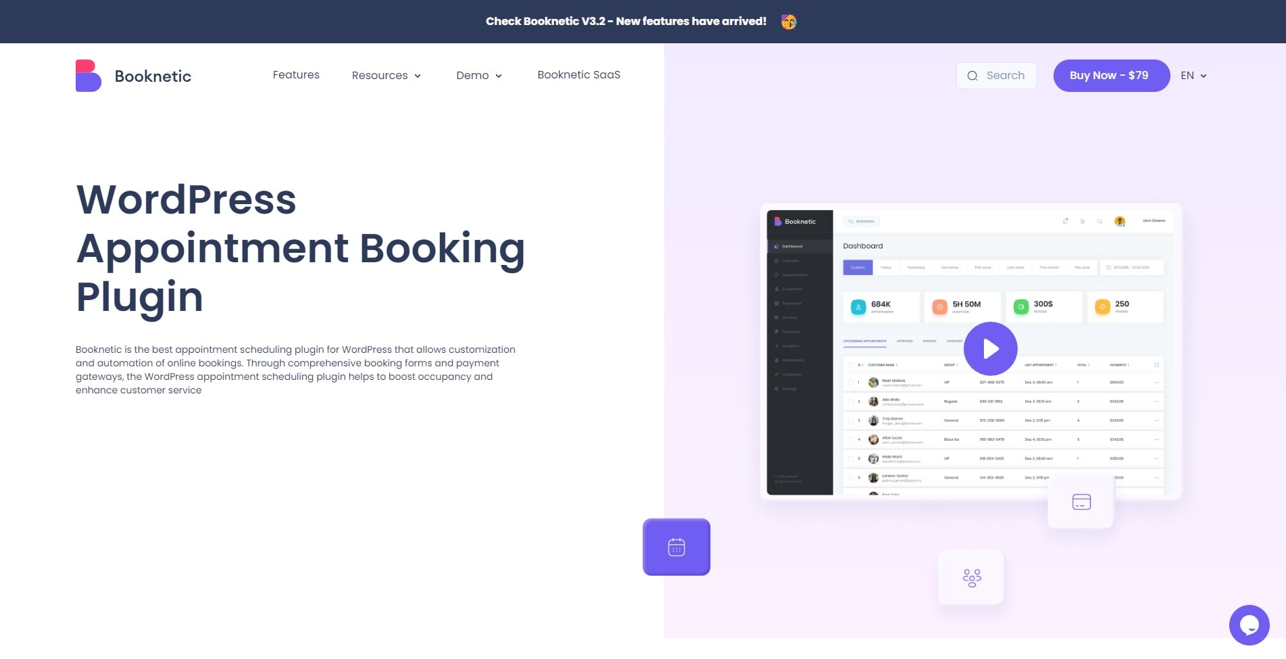Click the Buy Now - $79 button
The height and width of the screenshot is (659, 1286).
pyautogui.click(x=1112, y=76)
